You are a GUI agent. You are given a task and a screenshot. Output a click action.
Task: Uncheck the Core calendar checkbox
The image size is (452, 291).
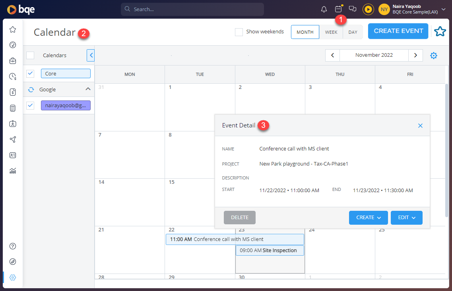(30, 74)
